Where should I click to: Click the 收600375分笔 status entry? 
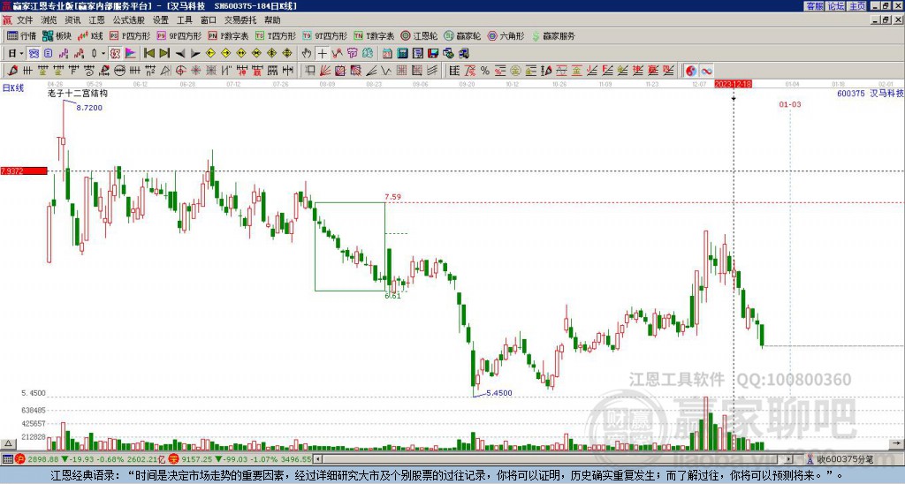(x=840, y=459)
